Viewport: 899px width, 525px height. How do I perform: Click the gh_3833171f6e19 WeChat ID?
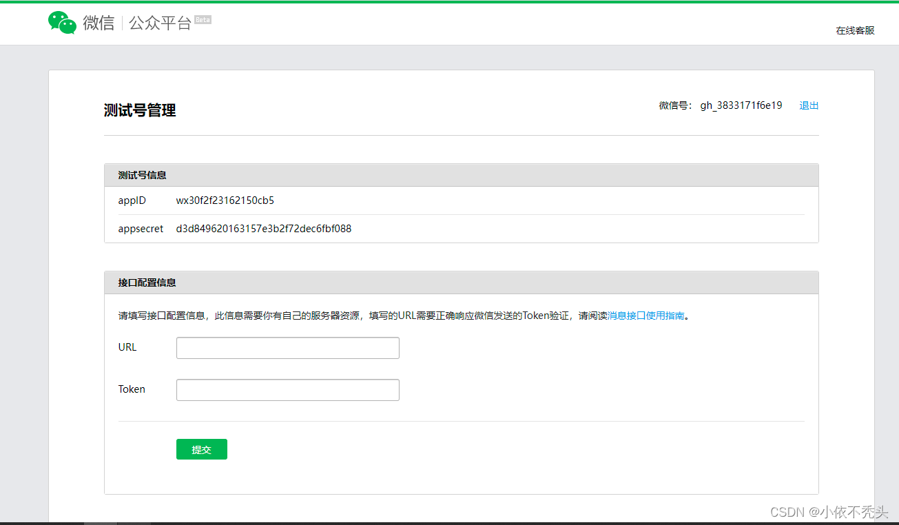click(x=741, y=105)
